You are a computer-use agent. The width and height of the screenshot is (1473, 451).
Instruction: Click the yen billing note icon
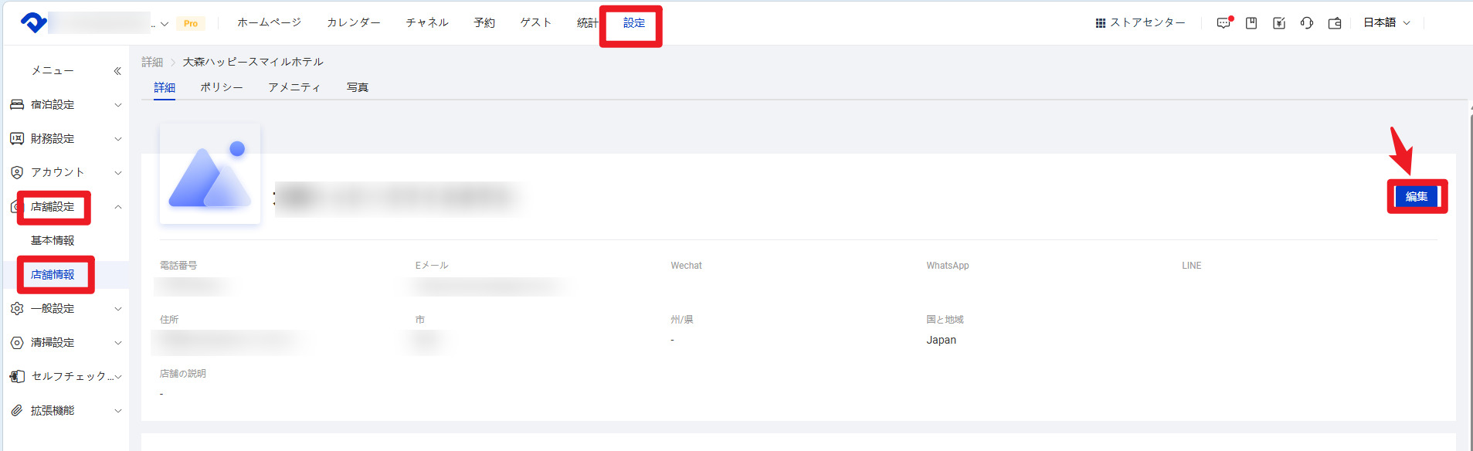1279,23
